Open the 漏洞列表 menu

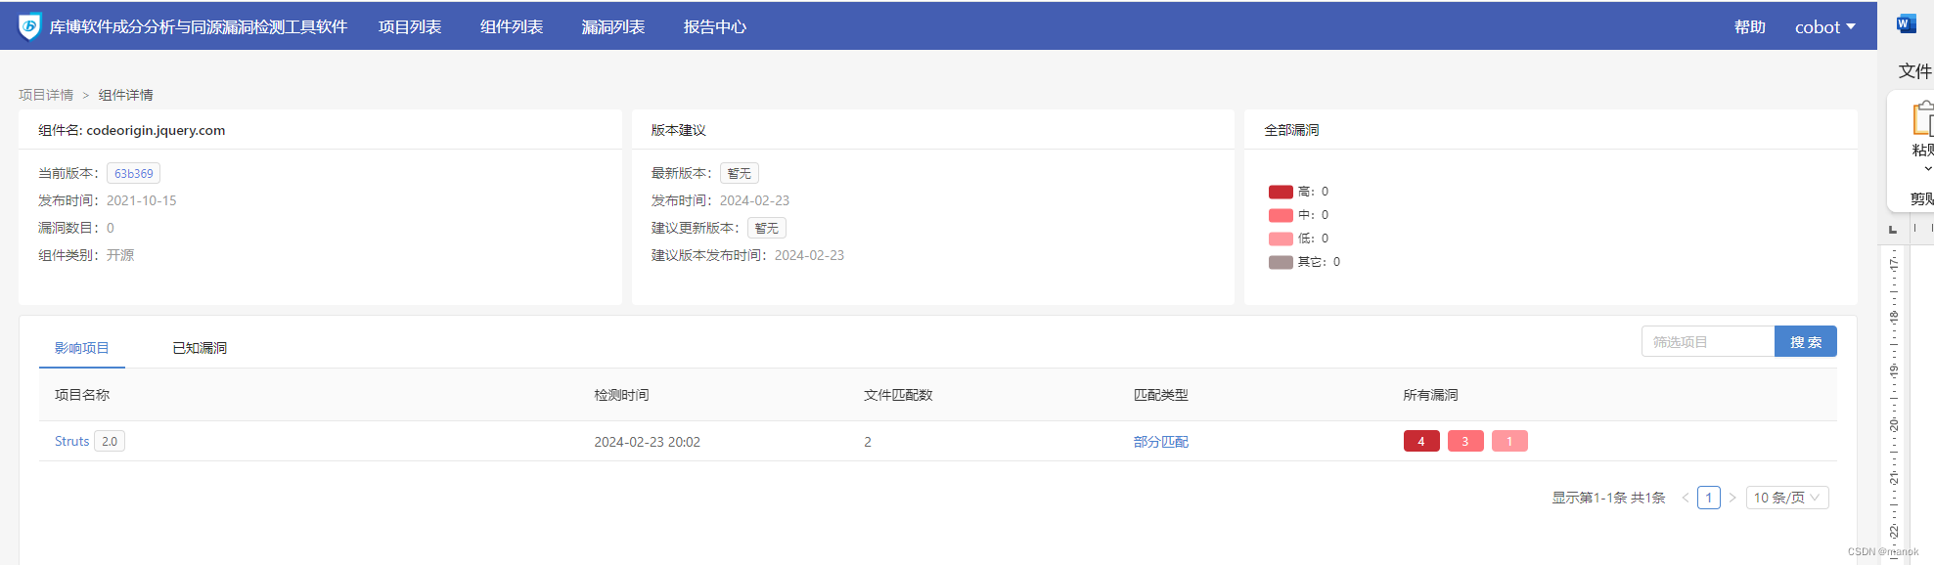613,27
